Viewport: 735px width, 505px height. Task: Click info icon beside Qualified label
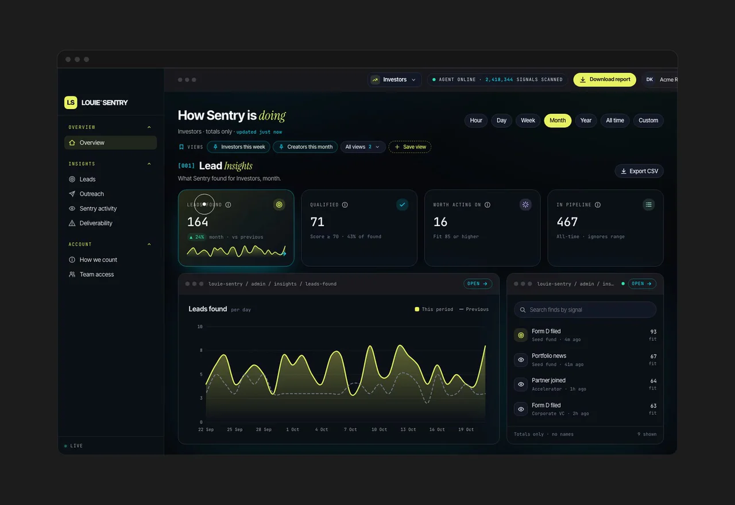pyautogui.click(x=345, y=205)
